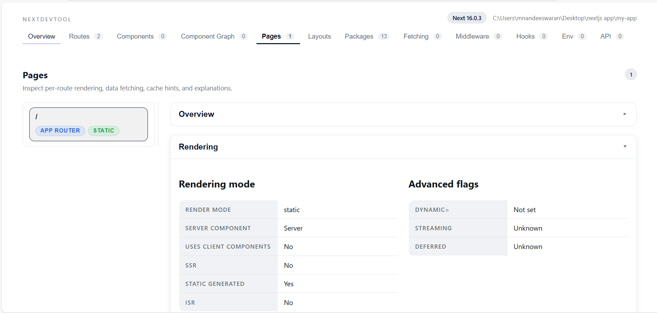Switch to the Hooks tab

tap(525, 36)
